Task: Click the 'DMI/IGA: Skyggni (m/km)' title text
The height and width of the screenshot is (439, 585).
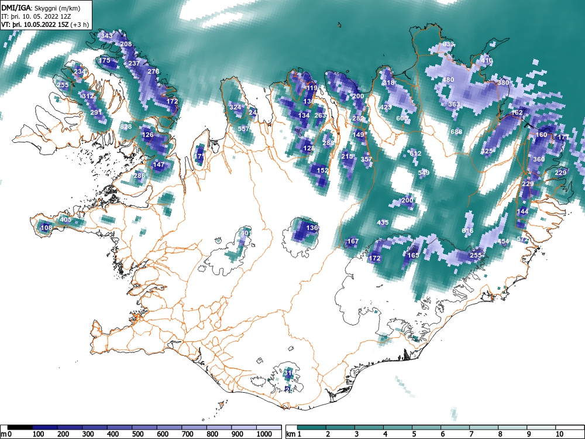Action: (41, 8)
